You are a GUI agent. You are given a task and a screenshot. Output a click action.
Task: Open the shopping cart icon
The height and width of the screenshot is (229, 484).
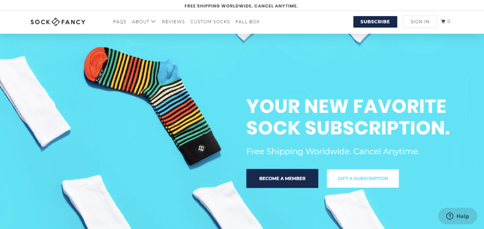coord(443,21)
